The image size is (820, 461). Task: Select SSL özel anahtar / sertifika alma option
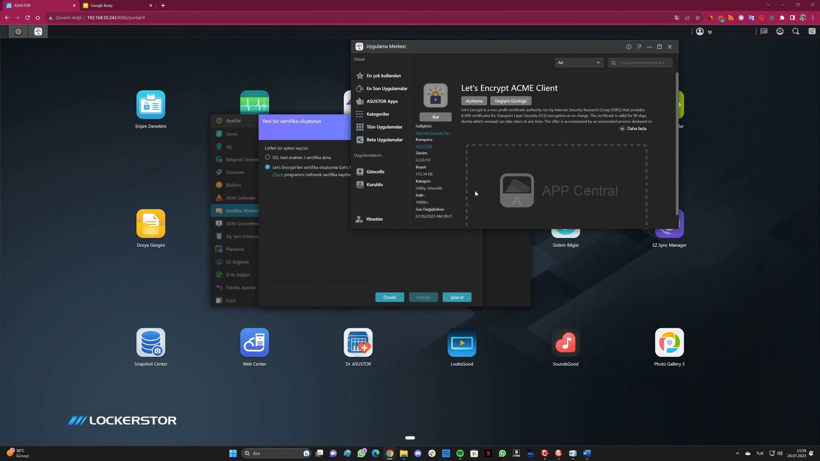tap(267, 157)
